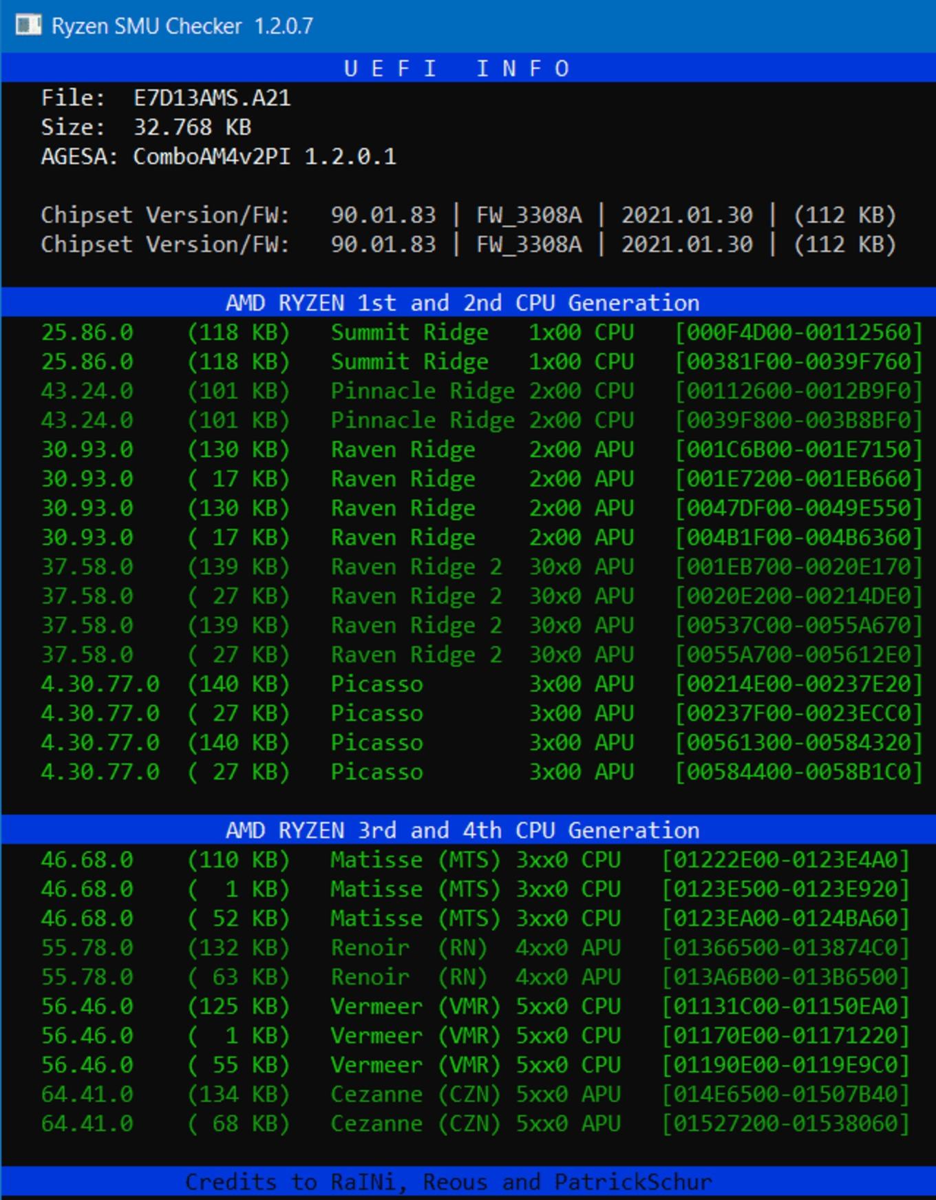The image size is (936, 1200).
Task: Select address range '[00112600-0012B9F0]'
Action: click(798, 391)
